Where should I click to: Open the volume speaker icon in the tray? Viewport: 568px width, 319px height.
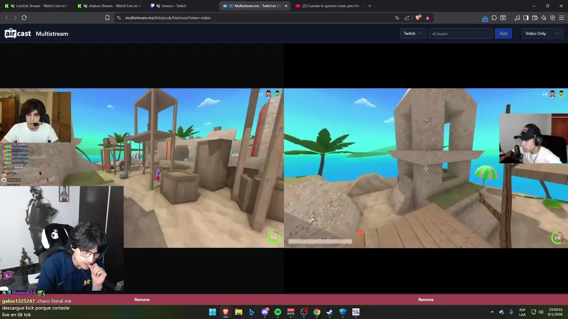tap(540, 312)
